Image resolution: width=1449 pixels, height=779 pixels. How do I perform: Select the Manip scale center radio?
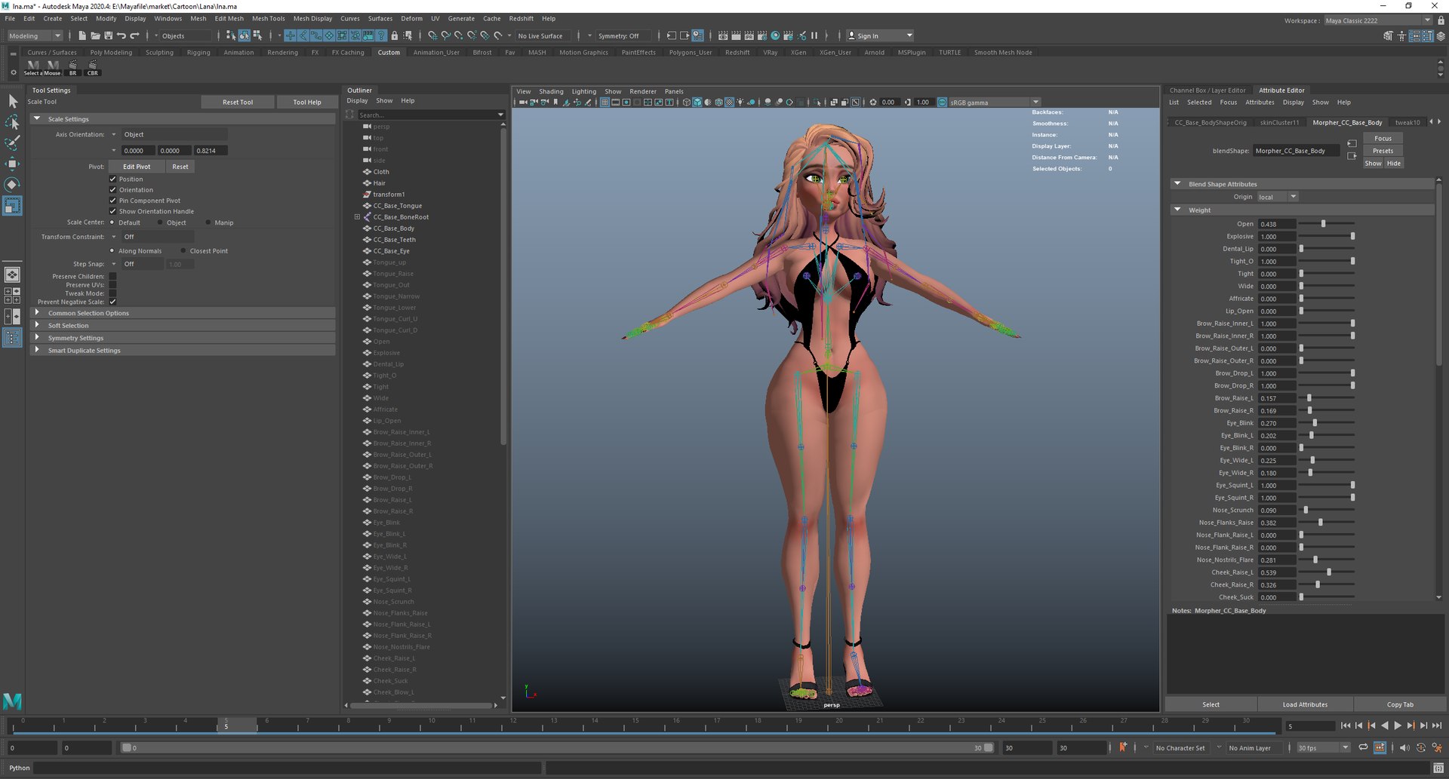208,222
